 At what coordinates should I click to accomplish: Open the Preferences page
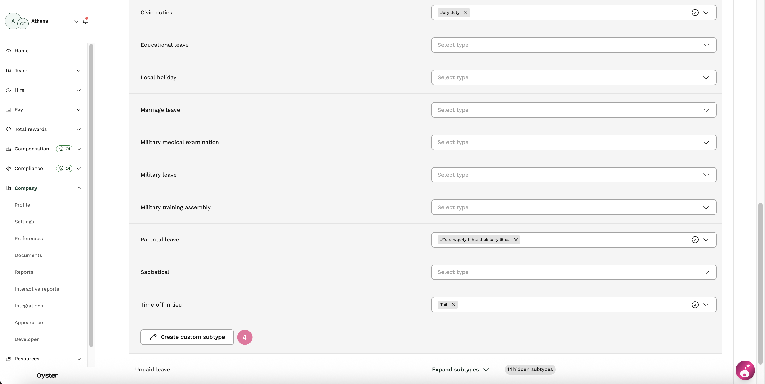29,239
